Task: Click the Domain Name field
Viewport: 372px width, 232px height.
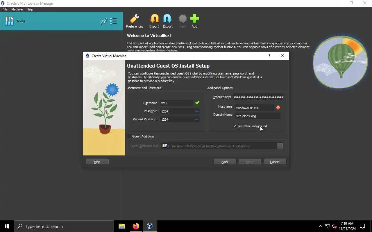Action: (258, 116)
